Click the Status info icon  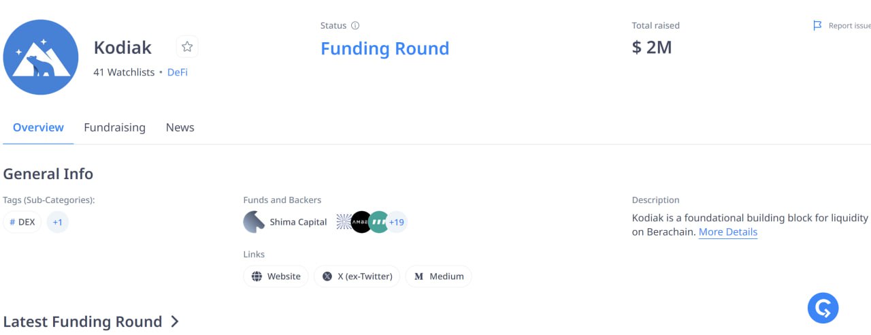(x=355, y=26)
